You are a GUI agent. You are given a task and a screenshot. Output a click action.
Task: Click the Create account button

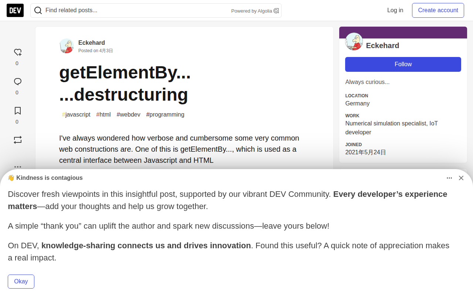[x=438, y=10]
